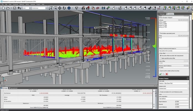Click the green checkmark to accept command
Image resolution: width=193 pixels, height=111 pixels.
[160, 74]
